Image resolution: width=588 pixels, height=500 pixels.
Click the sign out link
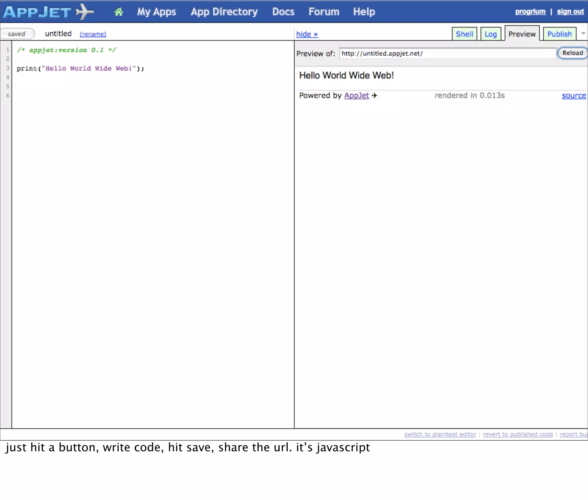tap(570, 11)
